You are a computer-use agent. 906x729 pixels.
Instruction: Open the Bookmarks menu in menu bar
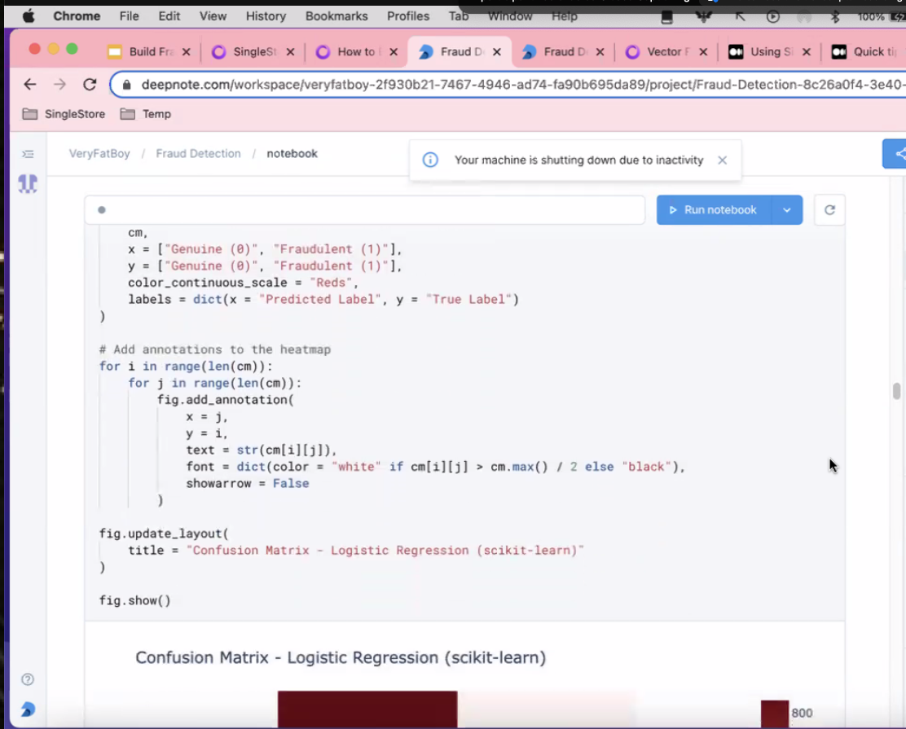pyautogui.click(x=336, y=16)
